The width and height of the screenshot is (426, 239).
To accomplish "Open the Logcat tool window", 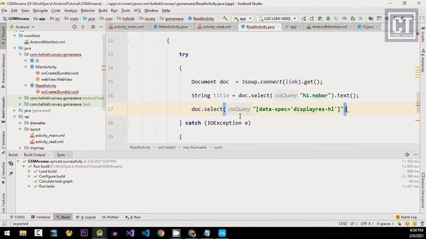I will coord(86,217).
